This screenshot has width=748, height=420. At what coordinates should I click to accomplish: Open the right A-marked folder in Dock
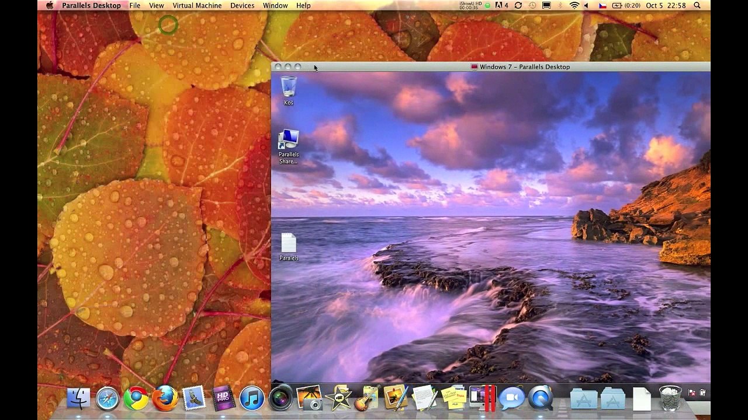[612, 399]
